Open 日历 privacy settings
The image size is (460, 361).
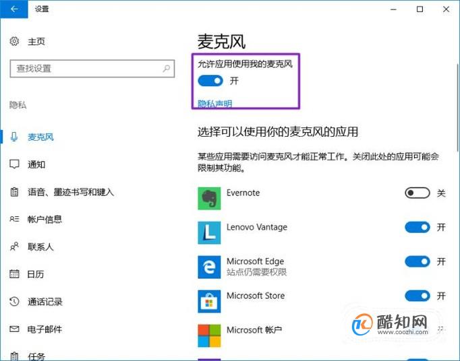[36, 274]
